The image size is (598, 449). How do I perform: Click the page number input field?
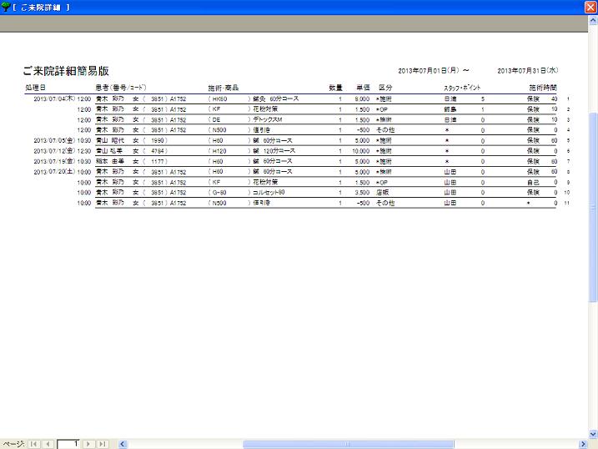(68, 444)
